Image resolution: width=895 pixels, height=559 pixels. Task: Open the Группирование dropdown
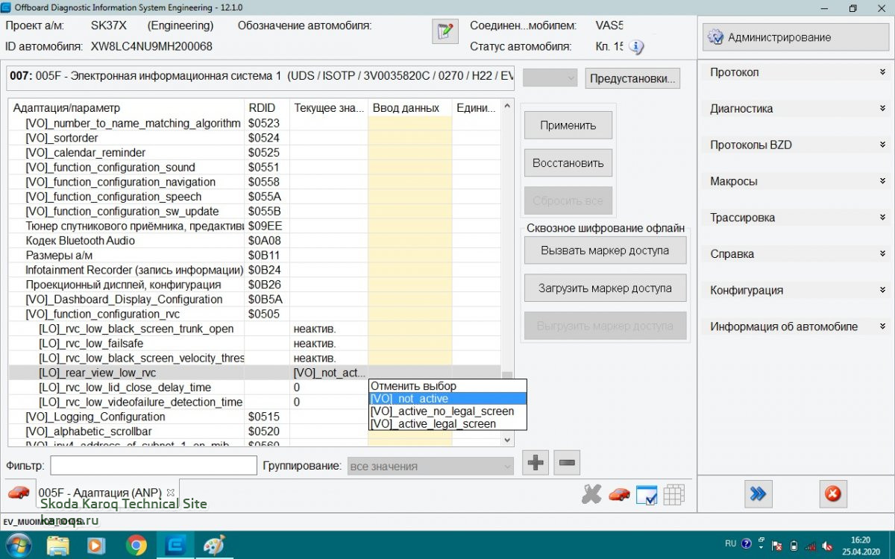(430, 467)
